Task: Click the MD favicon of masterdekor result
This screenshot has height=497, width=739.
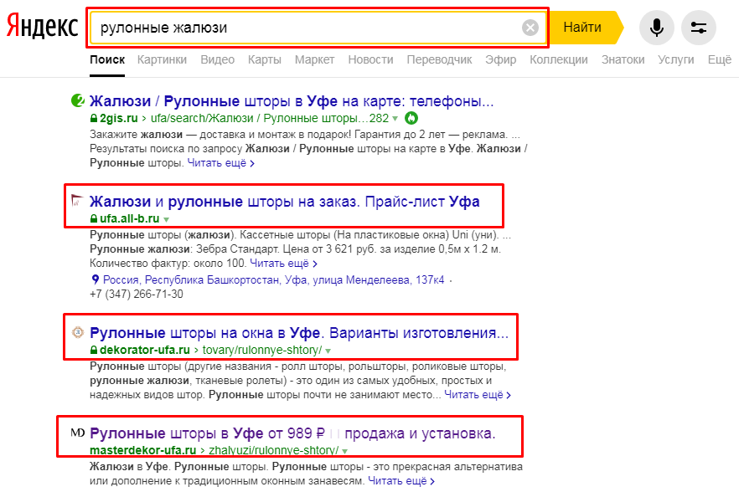Action: click(x=77, y=433)
